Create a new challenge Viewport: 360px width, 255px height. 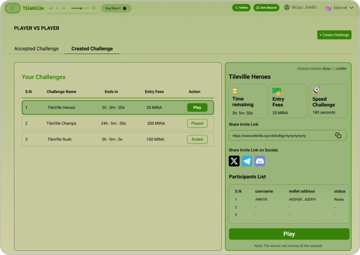[x=334, y=35]
